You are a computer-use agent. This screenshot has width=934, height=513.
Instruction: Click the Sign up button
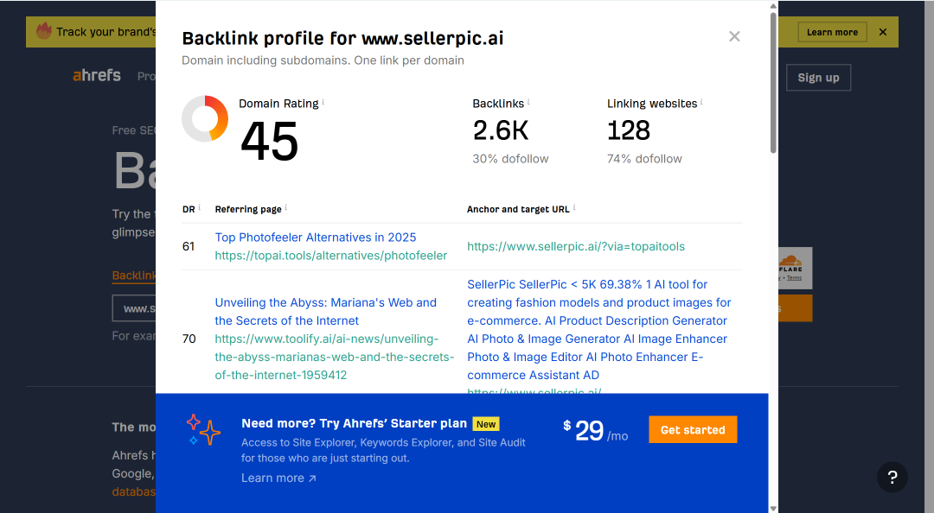point(818,78)
